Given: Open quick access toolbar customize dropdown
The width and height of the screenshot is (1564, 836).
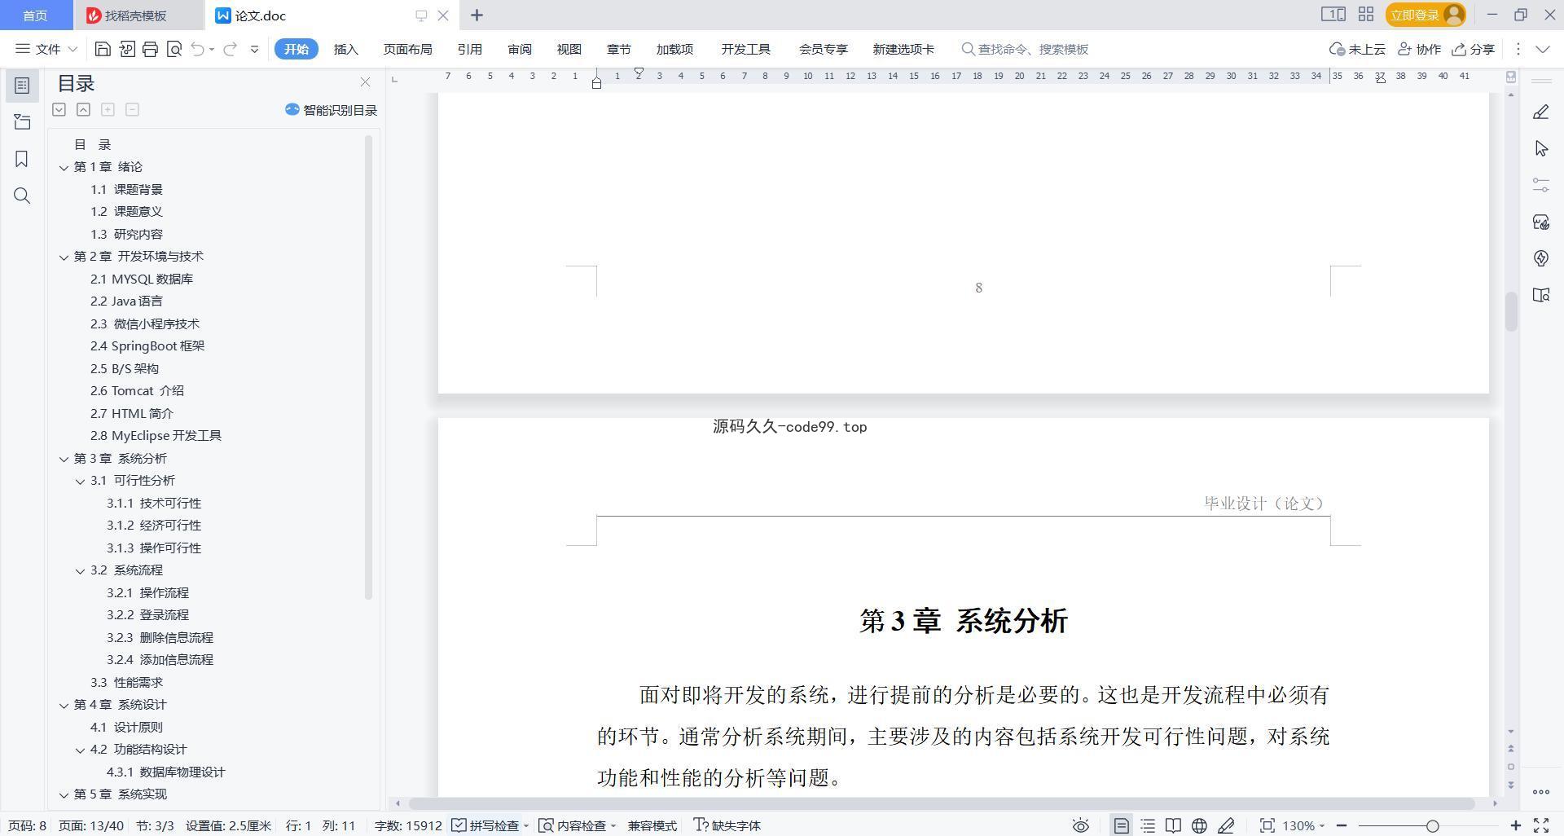Looking at the screenshot, I should tap(254, 49).
